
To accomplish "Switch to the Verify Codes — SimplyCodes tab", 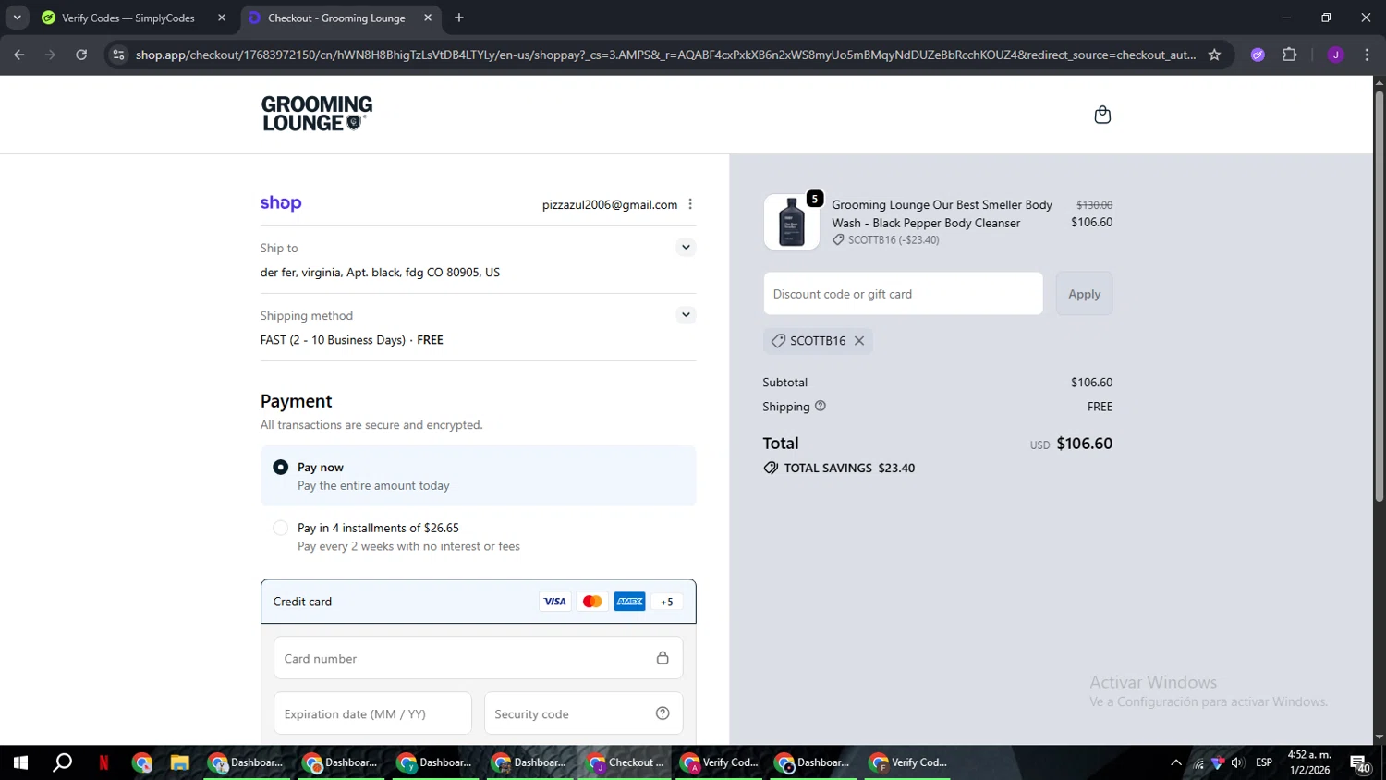I will (128, 18).
